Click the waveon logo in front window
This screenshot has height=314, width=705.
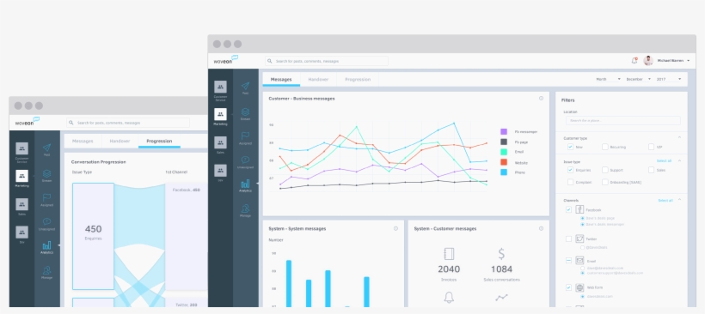pyautogui.click(x=226, y=60)
